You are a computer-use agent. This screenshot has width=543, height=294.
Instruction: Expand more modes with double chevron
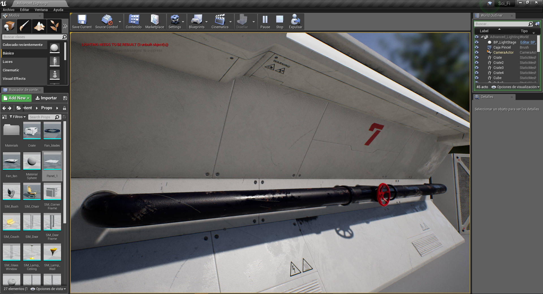pyautogui.click(x=65, y=26)
